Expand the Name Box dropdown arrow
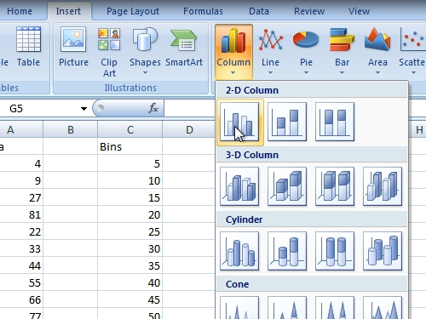The image size is (426, 319). [83, 109]
